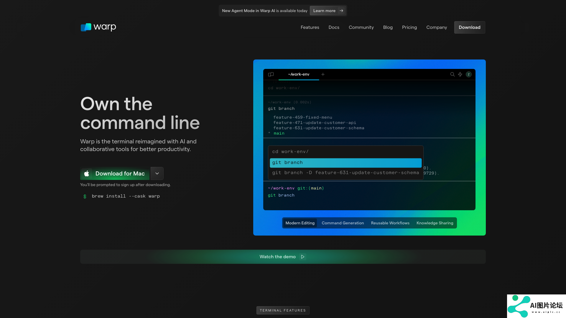Switch to the Knowledge Sharing tab
The width and height of the screenshot is (566, 318).
[x=435, y=223]
